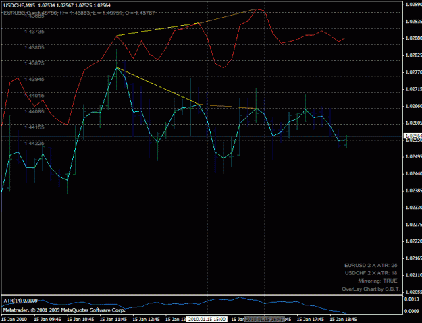
Task: Click the 15 Jan 17:45 time label
Action: tap(311, 319)
